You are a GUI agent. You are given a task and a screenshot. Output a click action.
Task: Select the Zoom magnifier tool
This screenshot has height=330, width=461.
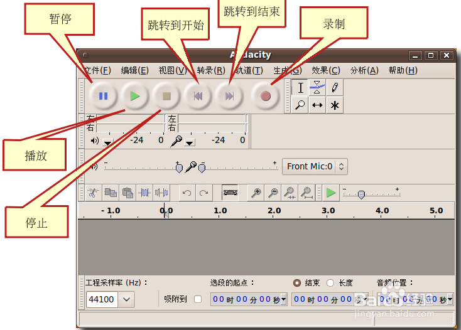coord(300,105)
